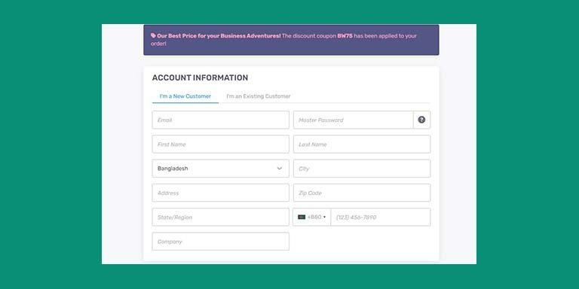Click the phone number input field

[381, 217]
